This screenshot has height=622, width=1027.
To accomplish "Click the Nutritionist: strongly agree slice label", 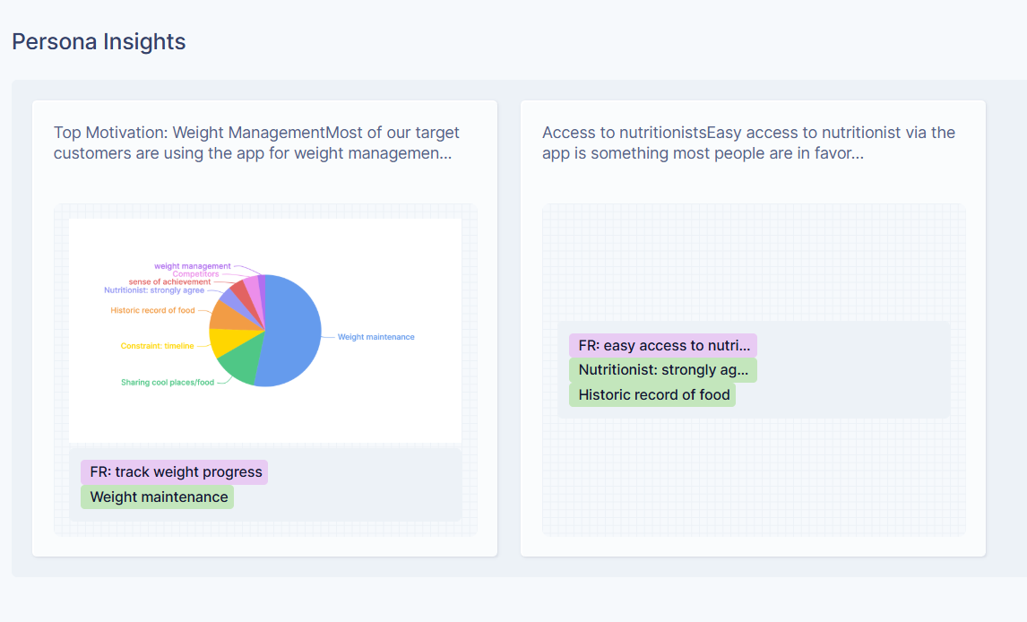I will 154,290.
